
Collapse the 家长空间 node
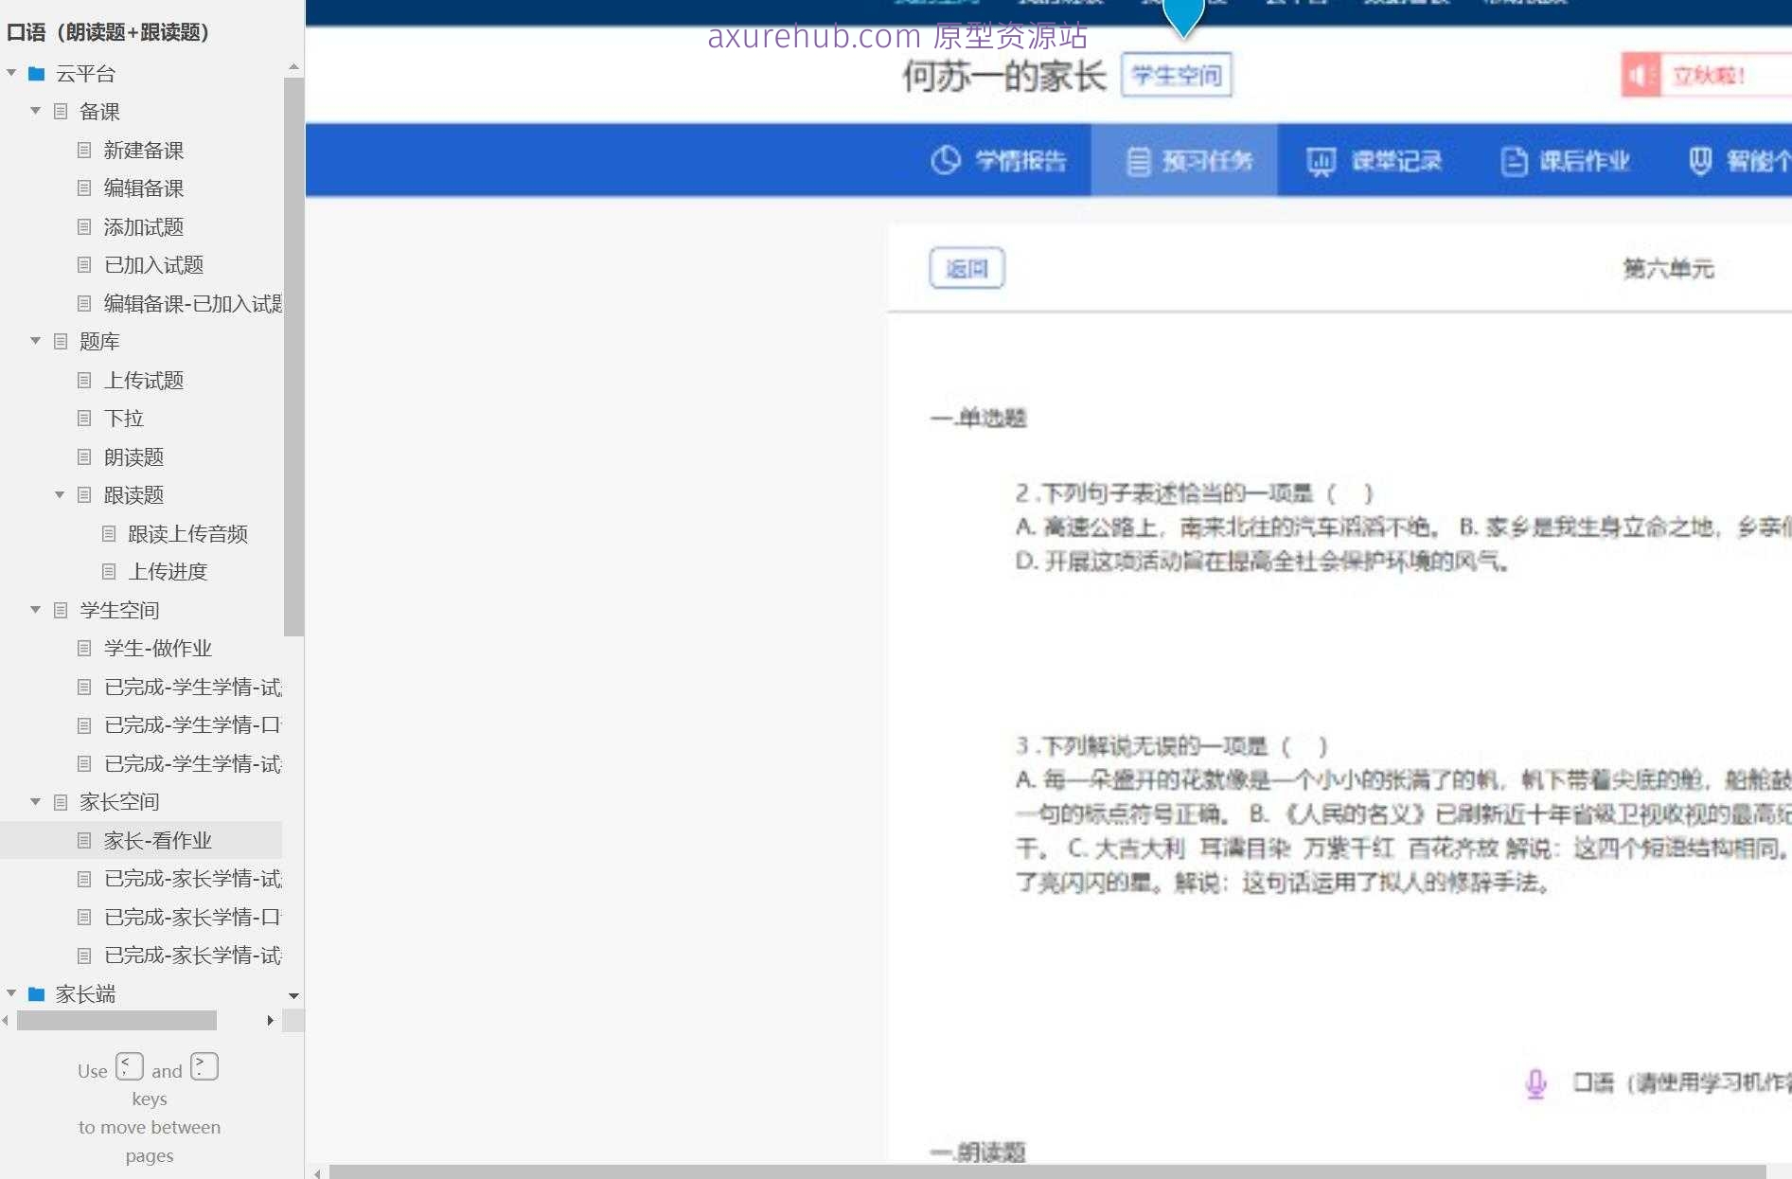(35, 801)
